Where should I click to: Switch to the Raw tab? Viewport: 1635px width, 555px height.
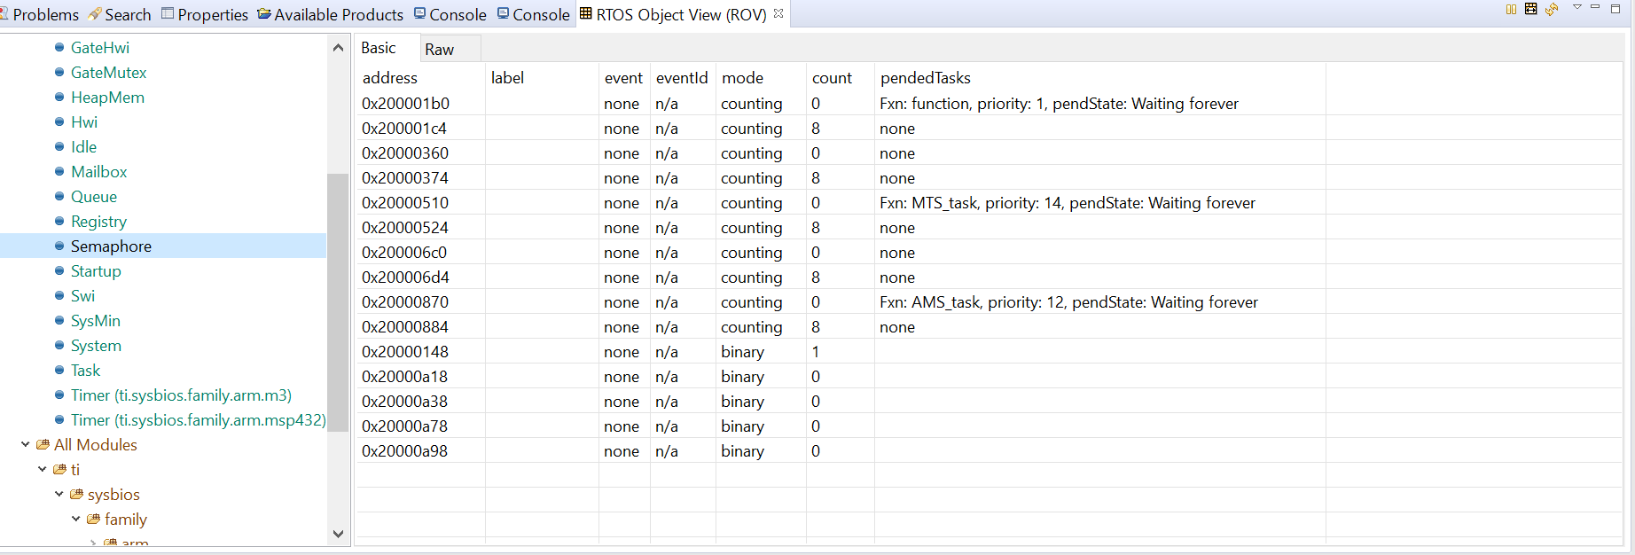click(x=439, y=50)
